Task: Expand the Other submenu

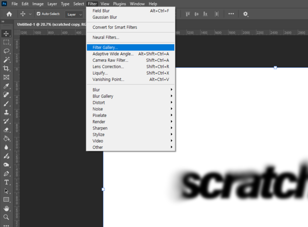Action: (x=130, y=147)
